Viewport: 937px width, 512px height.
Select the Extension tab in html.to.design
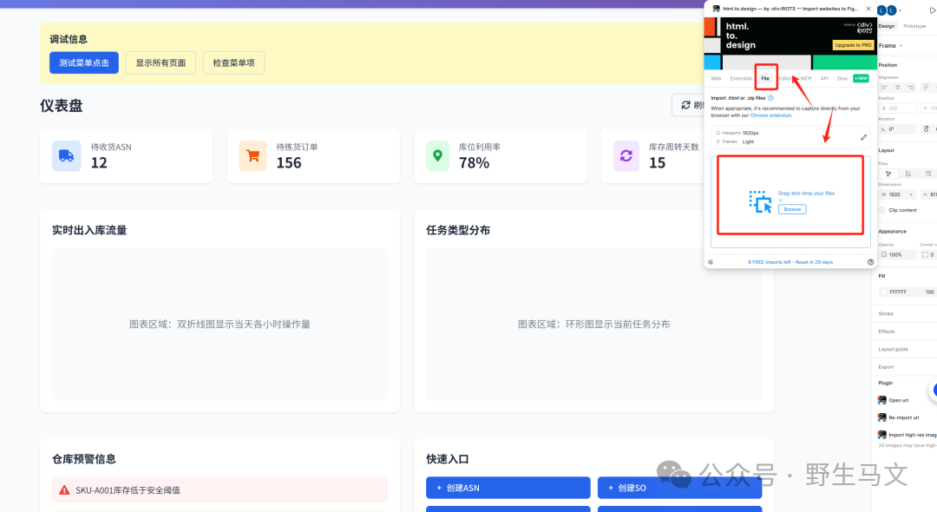(740, 79)
